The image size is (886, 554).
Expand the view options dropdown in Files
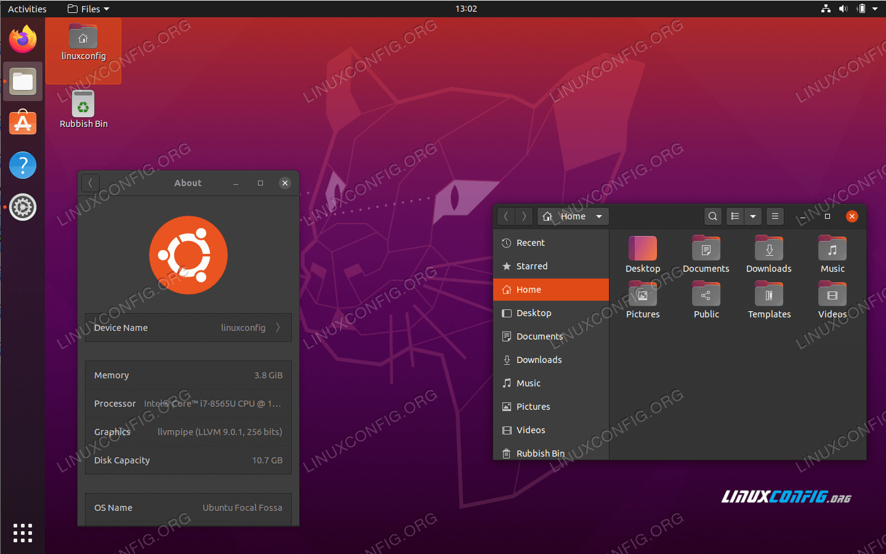(752, 216)
